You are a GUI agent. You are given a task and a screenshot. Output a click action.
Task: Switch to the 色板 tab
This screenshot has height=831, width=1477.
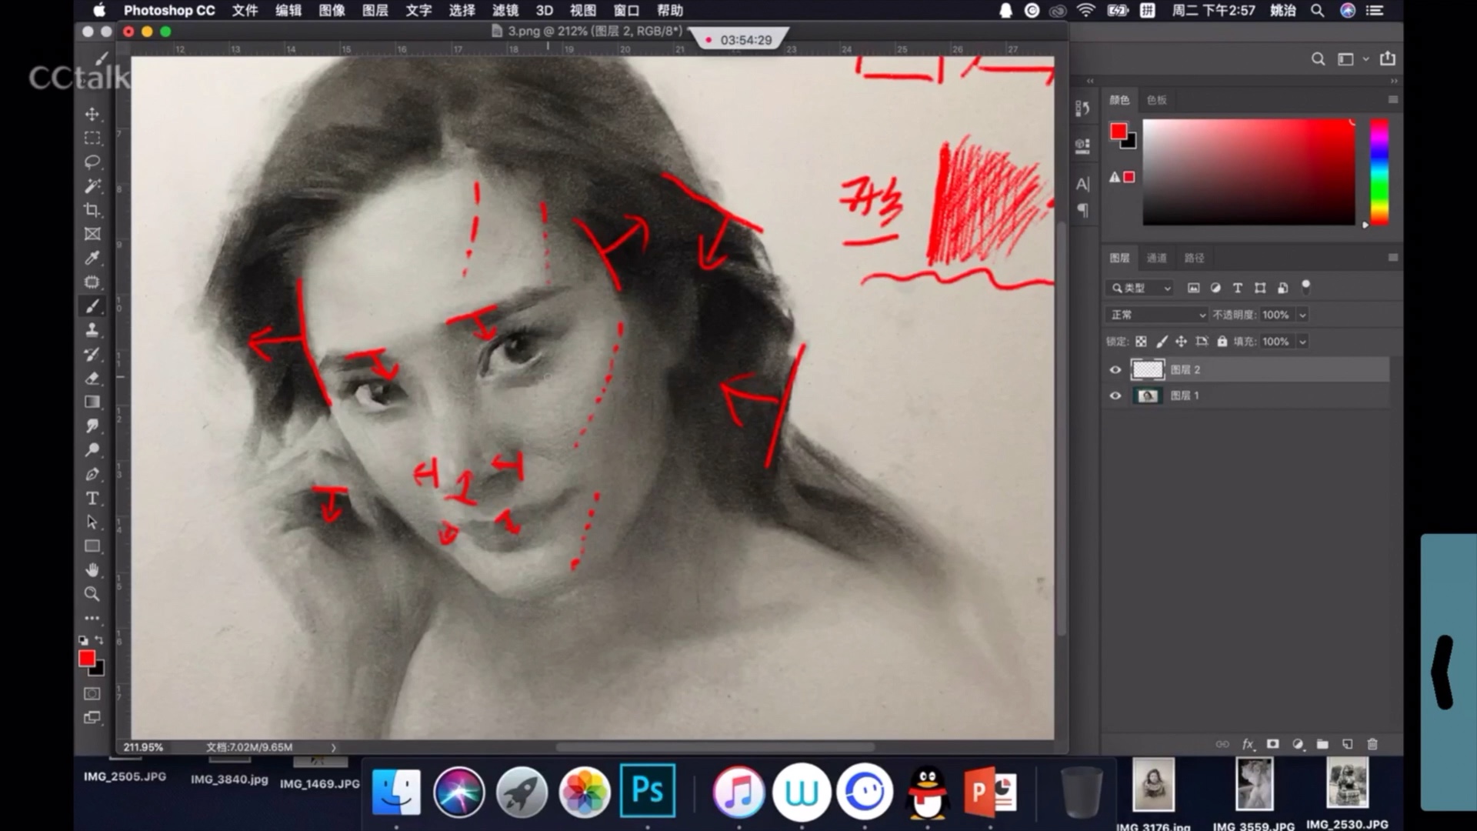1156,100
